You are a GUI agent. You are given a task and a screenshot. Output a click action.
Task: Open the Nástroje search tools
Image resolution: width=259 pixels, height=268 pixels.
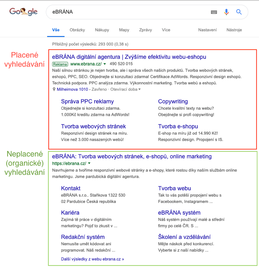point(234,30)
